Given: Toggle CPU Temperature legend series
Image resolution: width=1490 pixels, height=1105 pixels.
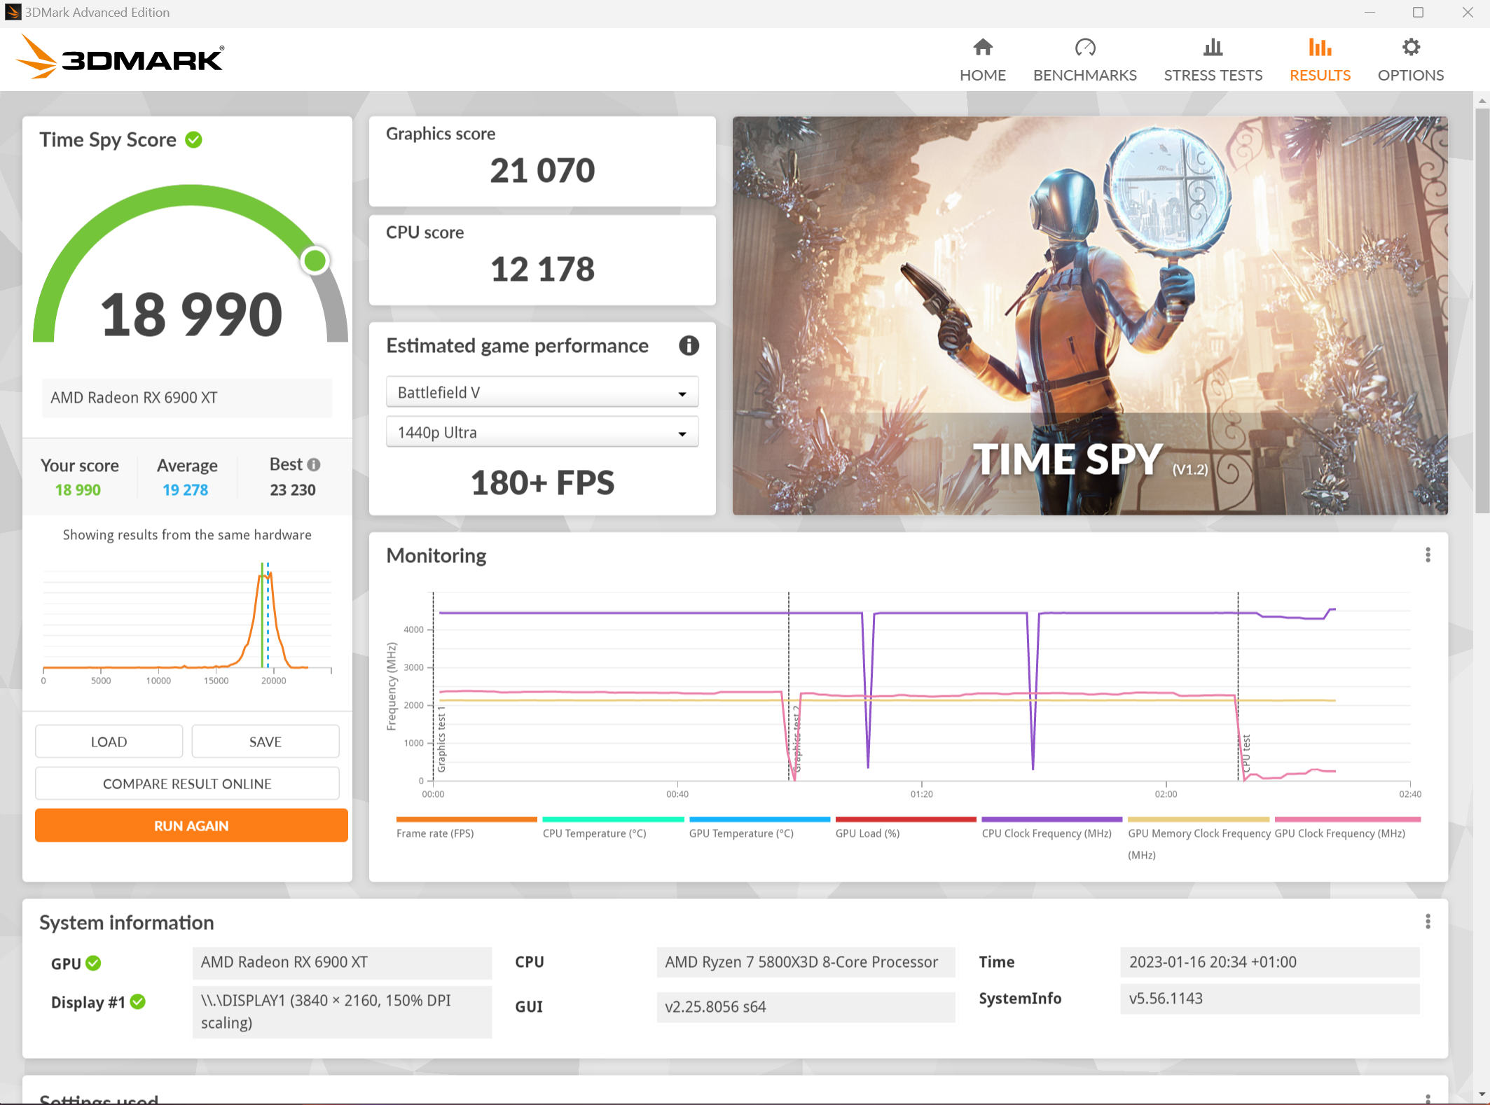Looking at the screenshot, I should [x=594, y=833].
